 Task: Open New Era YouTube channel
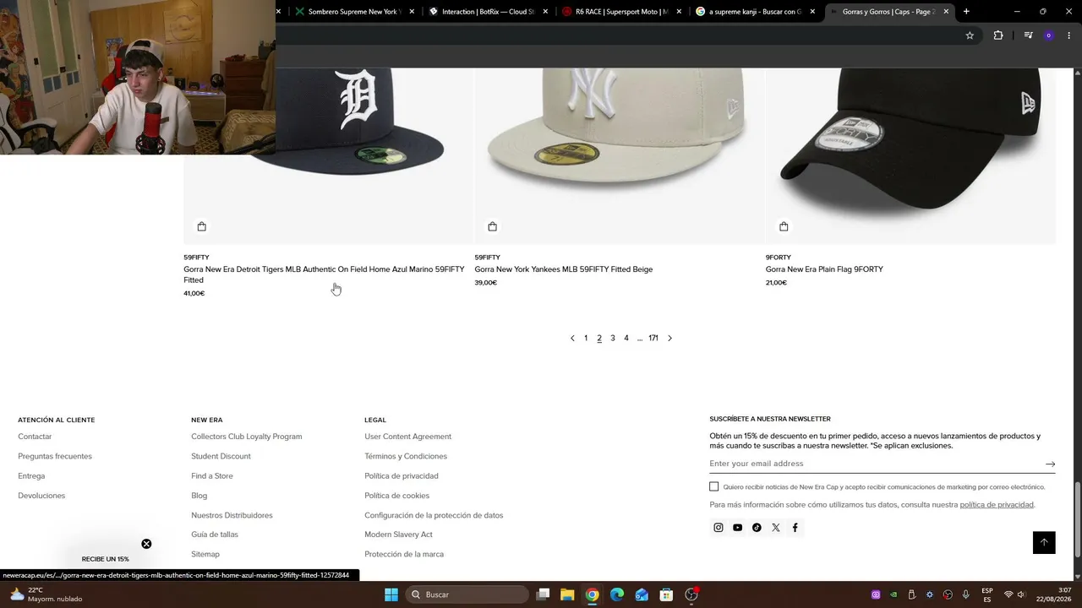coord(738,528)
